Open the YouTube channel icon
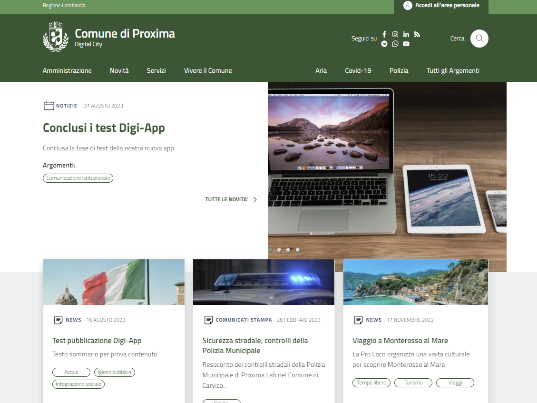 coord(406,44)
